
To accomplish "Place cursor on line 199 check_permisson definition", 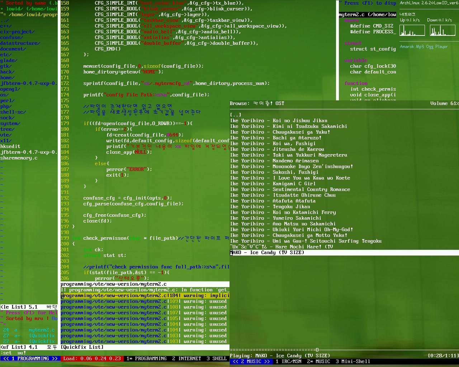I will coord(151,238).
